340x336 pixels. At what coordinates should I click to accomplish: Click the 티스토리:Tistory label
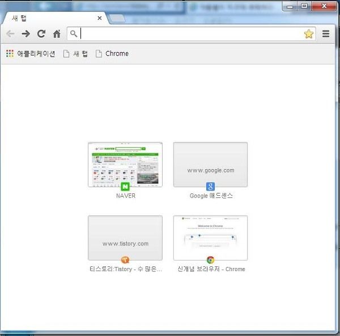coord(126,269)
